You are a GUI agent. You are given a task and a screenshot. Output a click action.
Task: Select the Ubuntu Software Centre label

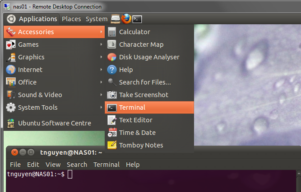coord(55,123)
